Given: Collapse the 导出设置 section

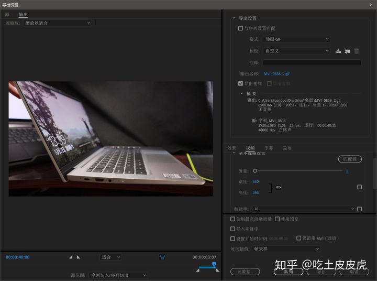Looking at the screenshot, I should coord(234,18).
